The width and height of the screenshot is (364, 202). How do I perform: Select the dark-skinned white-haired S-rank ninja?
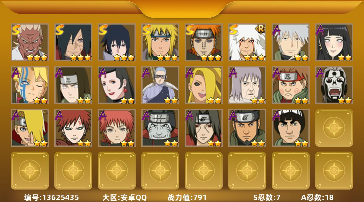(x=30, y=42)
